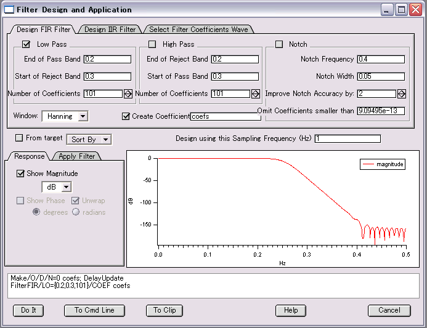Click the Sampling Frequency input field
This screenshot has height=328, width=427.
click(348, 138)
